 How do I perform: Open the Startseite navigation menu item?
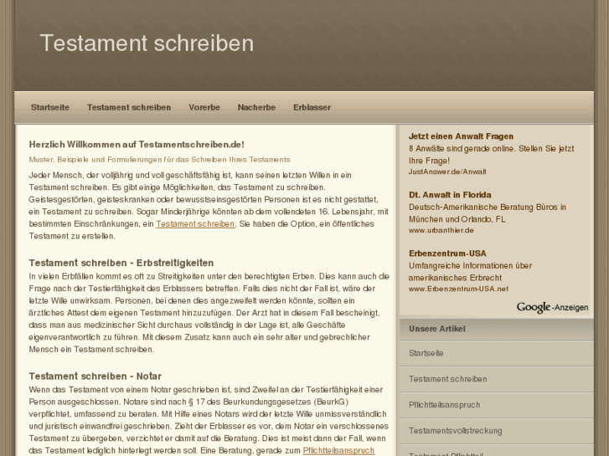point(50,107)
